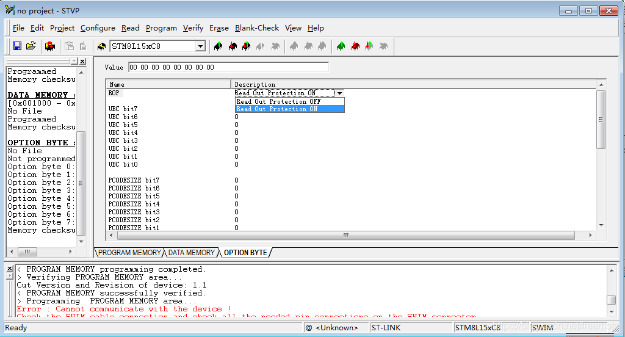This screenshot has height=337, width=625.
Task: Program current tab with first red-arrow chip icon
Action: click(x=232, y=46)
